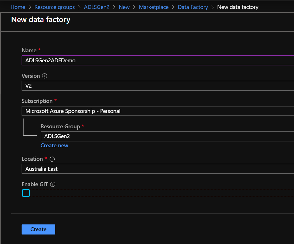Open Resource groups from the breadcrumb

(x=54, y=7)
